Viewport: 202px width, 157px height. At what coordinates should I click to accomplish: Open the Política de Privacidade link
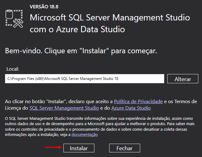[x=138, y=102]
